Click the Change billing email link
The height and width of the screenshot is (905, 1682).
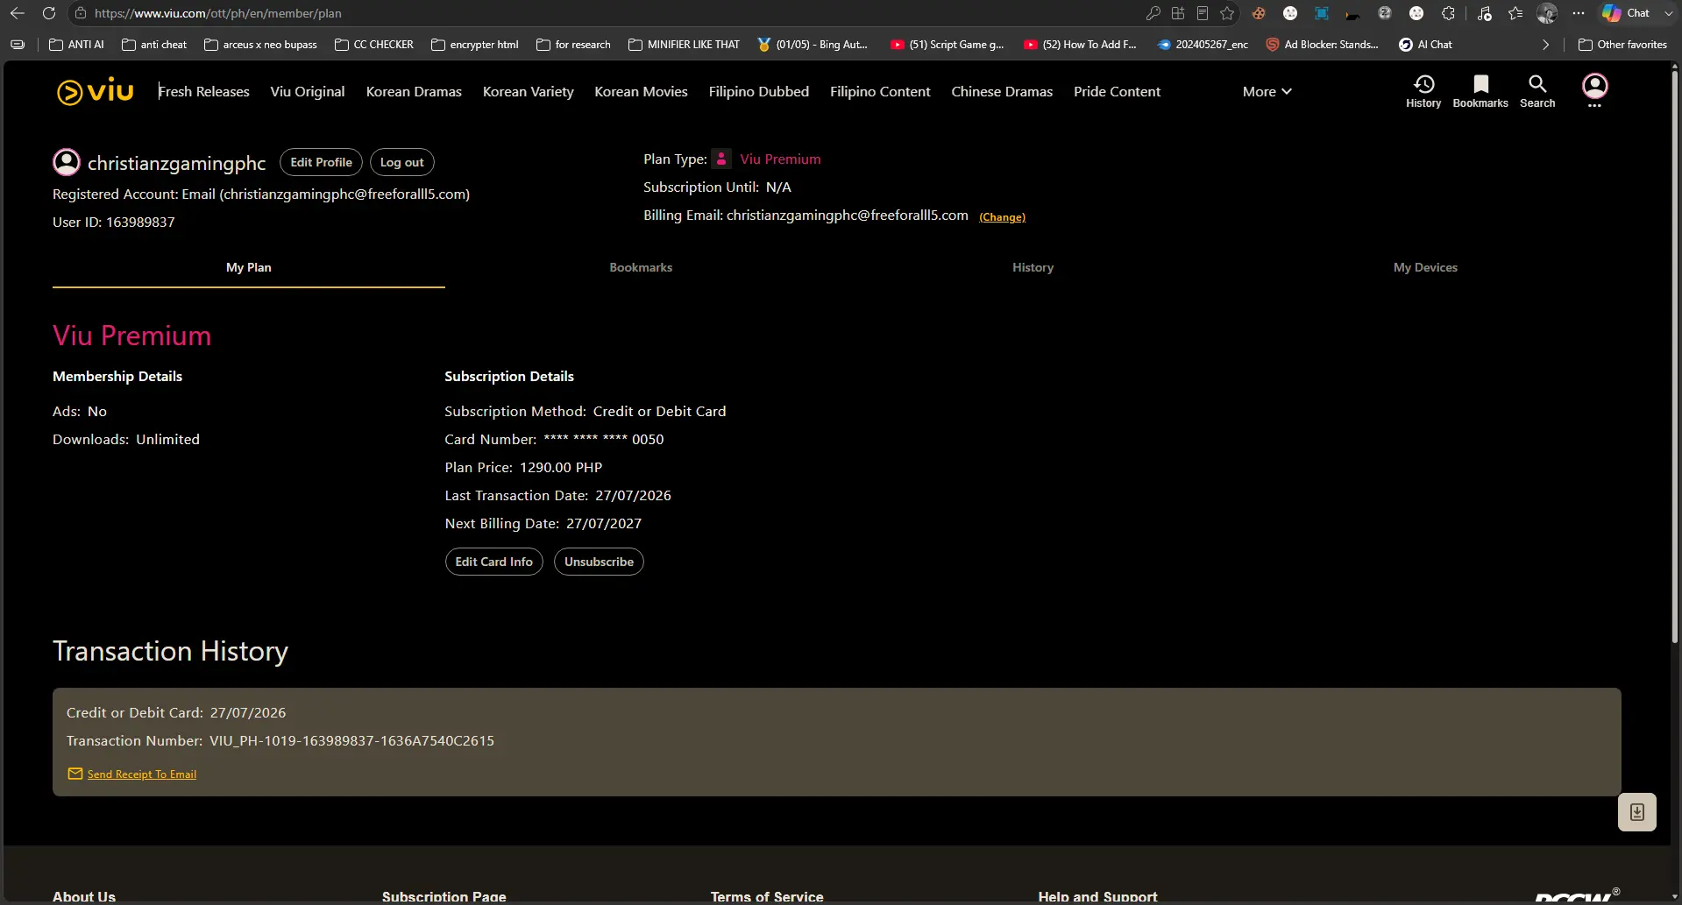pyautogui.click(x=1002, y=217)
